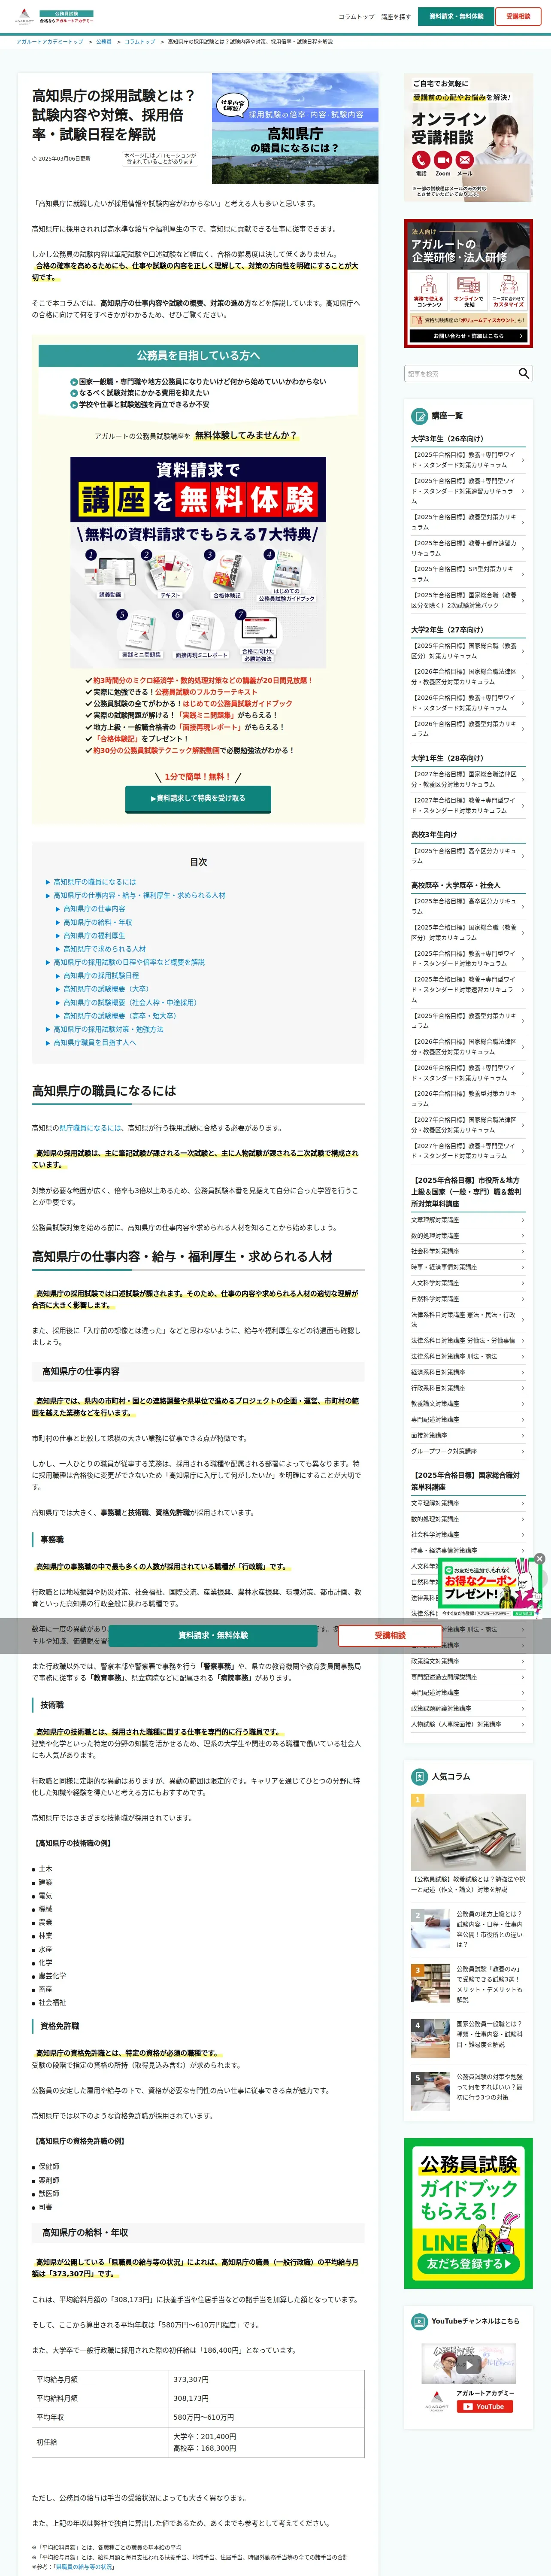The width and height of the screenshot is (551, 2576).
Task: Jump to 高知県庁の仕事内容・給与・福利厚生・求められる人材
Action: pos(139,895)
